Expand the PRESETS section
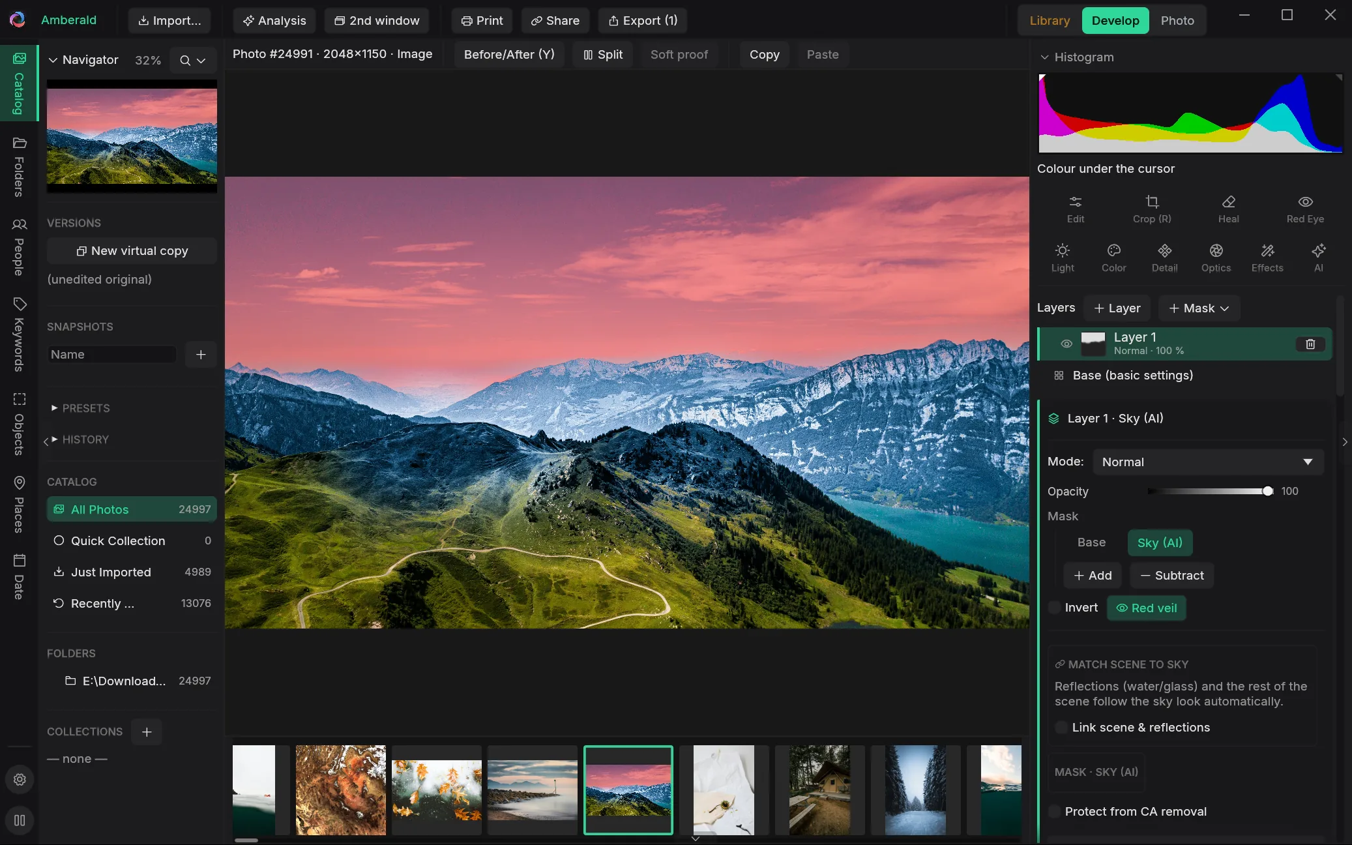The height and width of the screenshot is (845, 1352). tap(81, 408)
